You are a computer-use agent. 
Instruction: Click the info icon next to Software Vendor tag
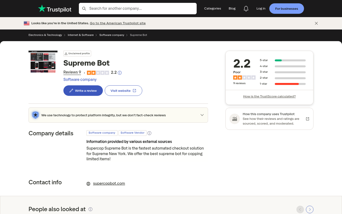(x=149, y=133)
